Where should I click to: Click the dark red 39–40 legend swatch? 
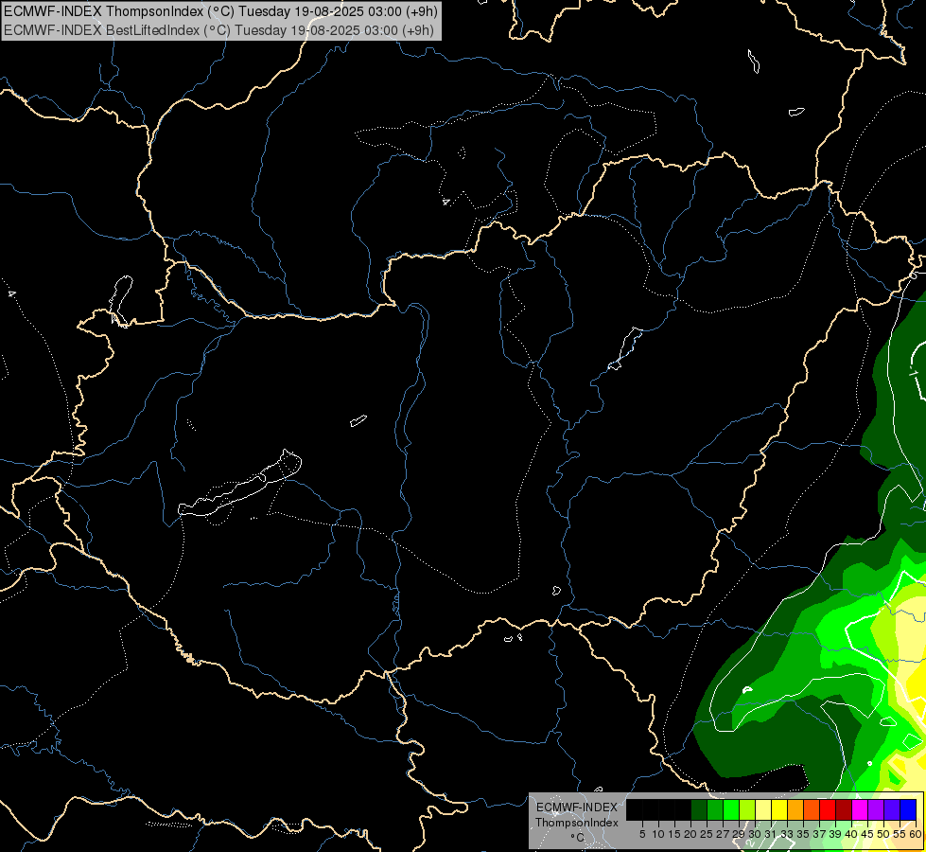coord(844,809)
